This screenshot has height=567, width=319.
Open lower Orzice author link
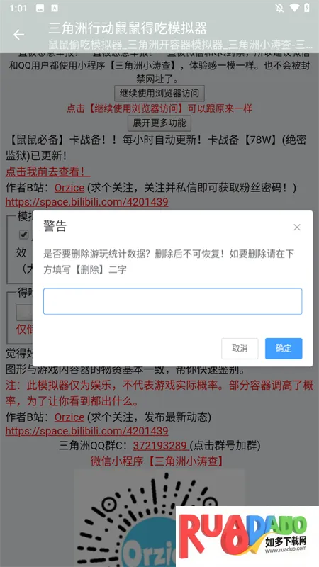69,417
